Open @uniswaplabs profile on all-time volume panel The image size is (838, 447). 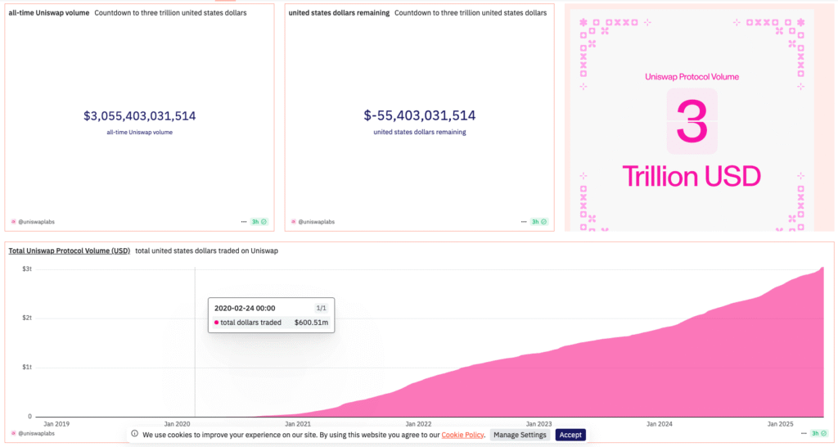click(36, 222)
